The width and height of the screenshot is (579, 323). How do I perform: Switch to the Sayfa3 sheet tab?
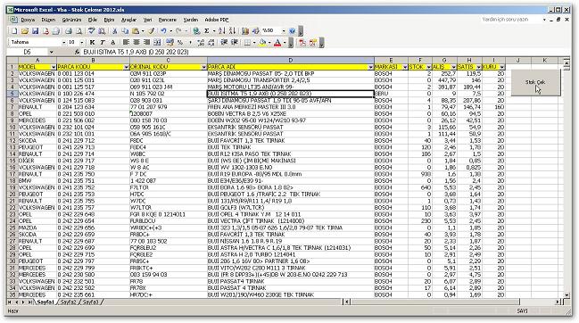(x=90, y=302)
